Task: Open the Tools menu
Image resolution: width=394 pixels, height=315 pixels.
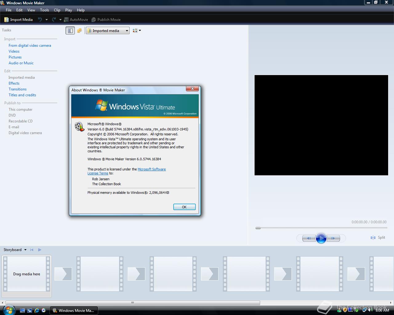Action: point(44,10)
